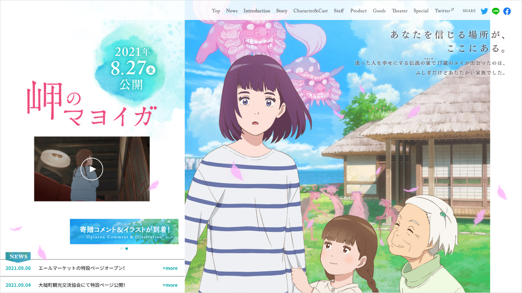The image size is (522, 293).
Task: Share the page on Twitter
Action: 484,11
